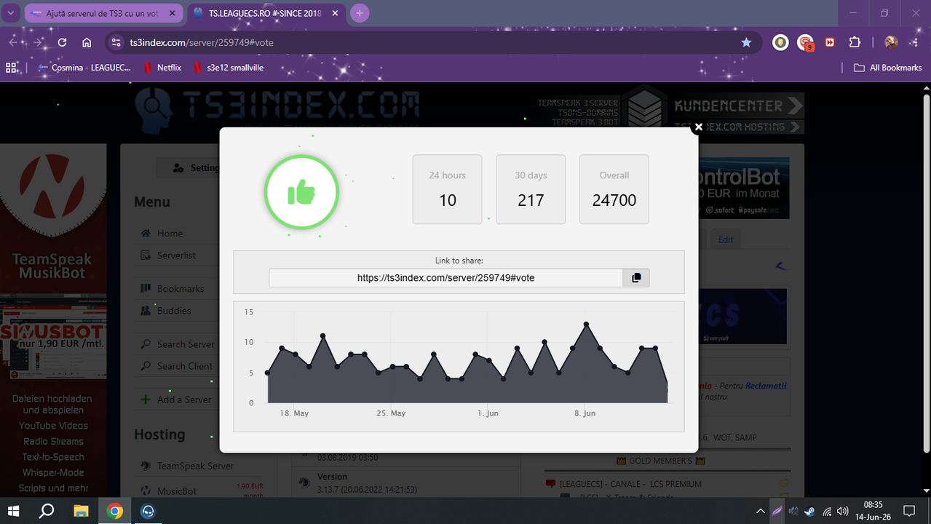Click the address bar URL

tap(202, 43)
